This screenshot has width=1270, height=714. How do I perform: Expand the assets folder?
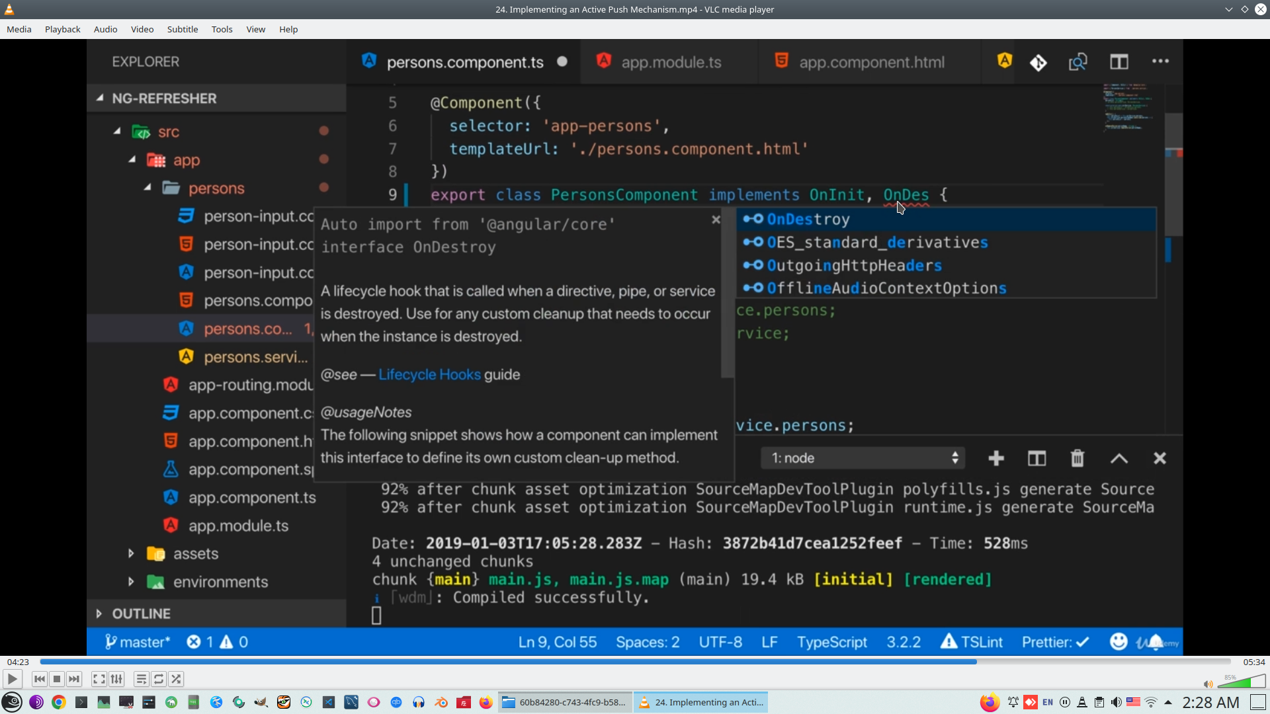click(195, 553)
